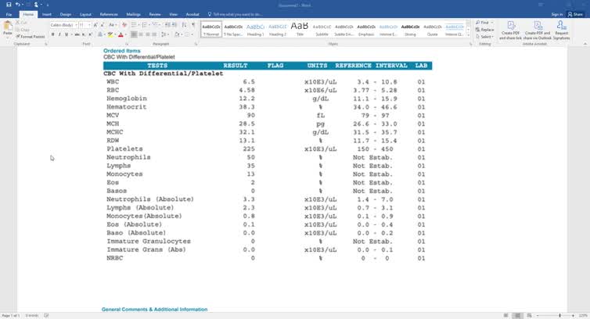Toggle Bold formatting

click(52, 34)
